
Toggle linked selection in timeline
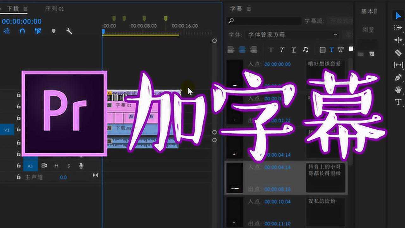[x=38, y=31]
